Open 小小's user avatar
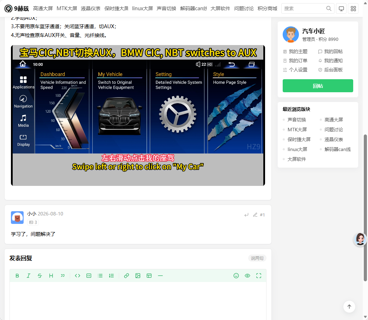Screen dimensions: 368x320 pos(17,218)
